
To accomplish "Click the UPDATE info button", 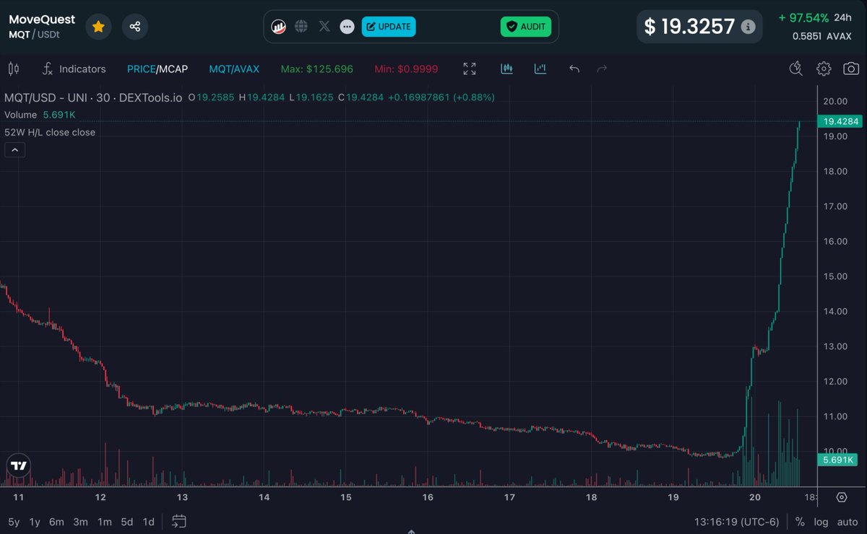I will [389, 27].
